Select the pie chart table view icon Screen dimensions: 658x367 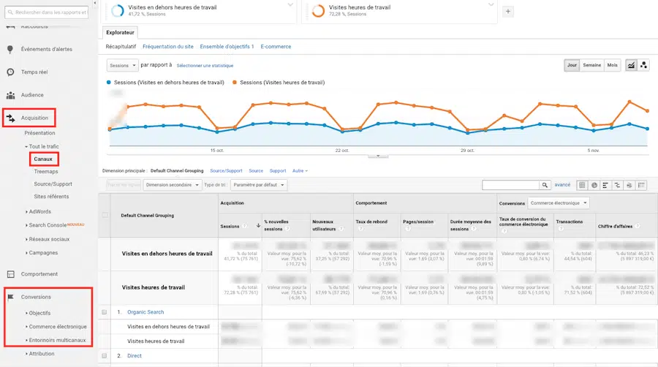click(594, 186)
